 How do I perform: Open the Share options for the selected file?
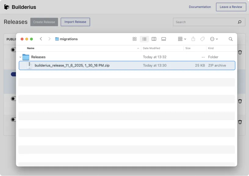193,39
